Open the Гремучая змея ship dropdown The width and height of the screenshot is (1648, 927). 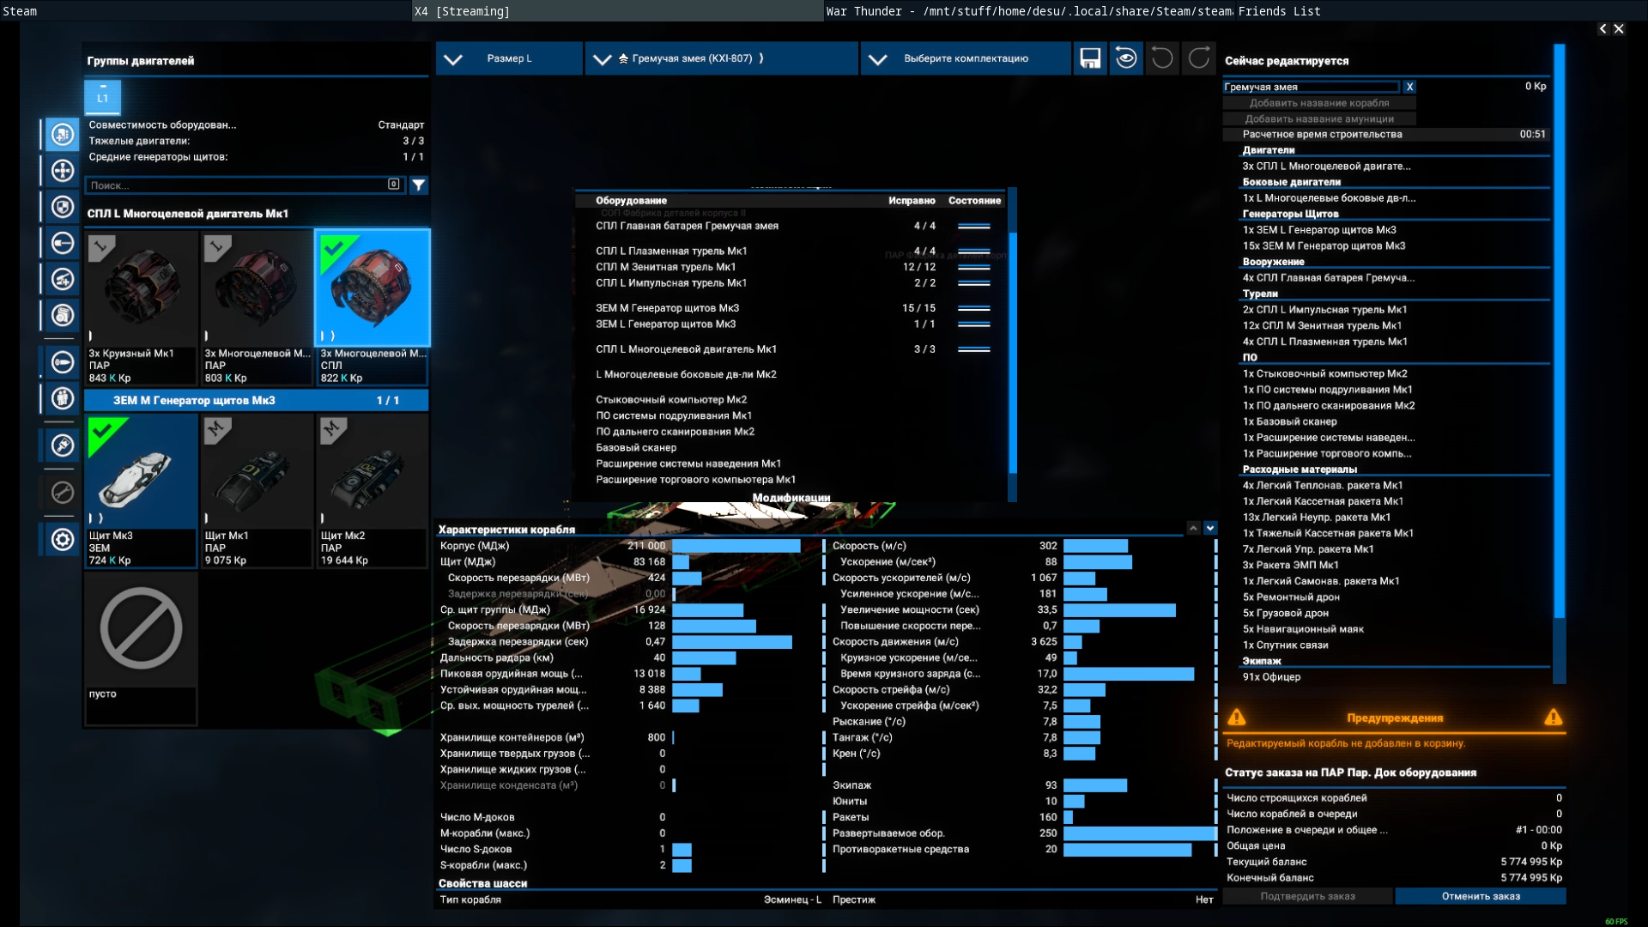[721, 58]
